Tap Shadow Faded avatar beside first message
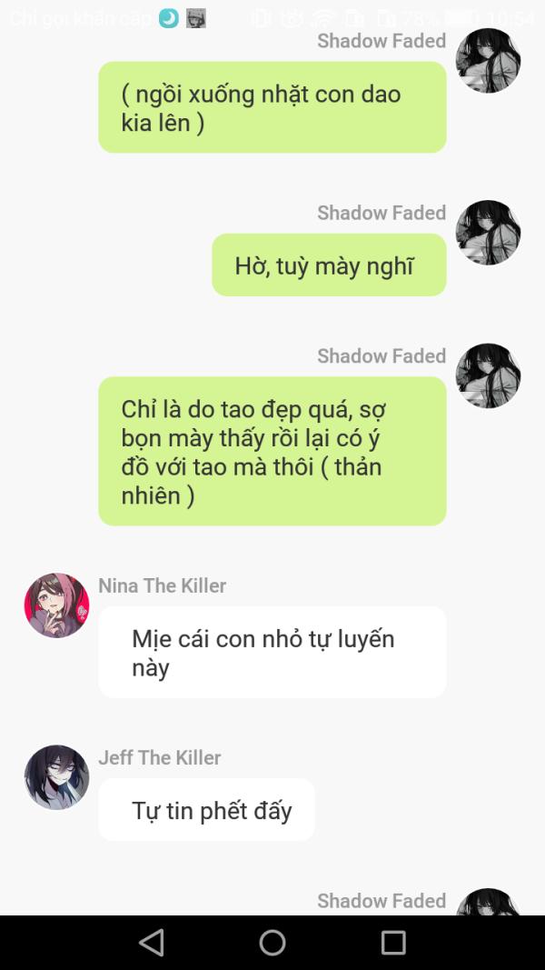 488,61
